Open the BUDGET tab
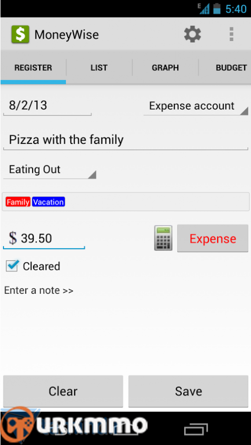This screenshot has height=445, width=251. coord(225,68)
